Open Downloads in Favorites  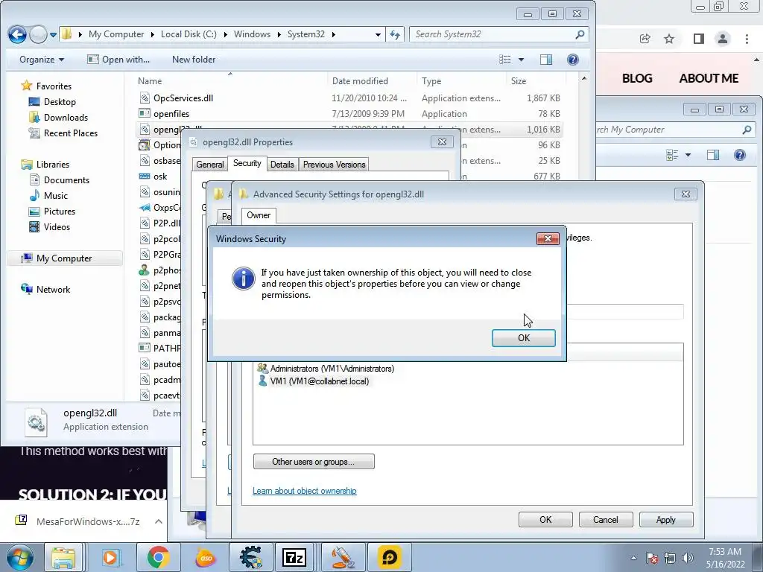pos(66,117)
